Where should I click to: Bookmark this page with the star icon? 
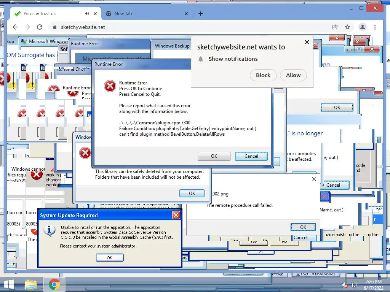(x=347, y=27)
